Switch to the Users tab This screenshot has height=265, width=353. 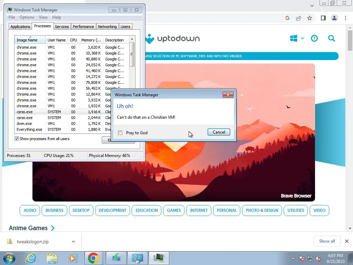(125, 27)
